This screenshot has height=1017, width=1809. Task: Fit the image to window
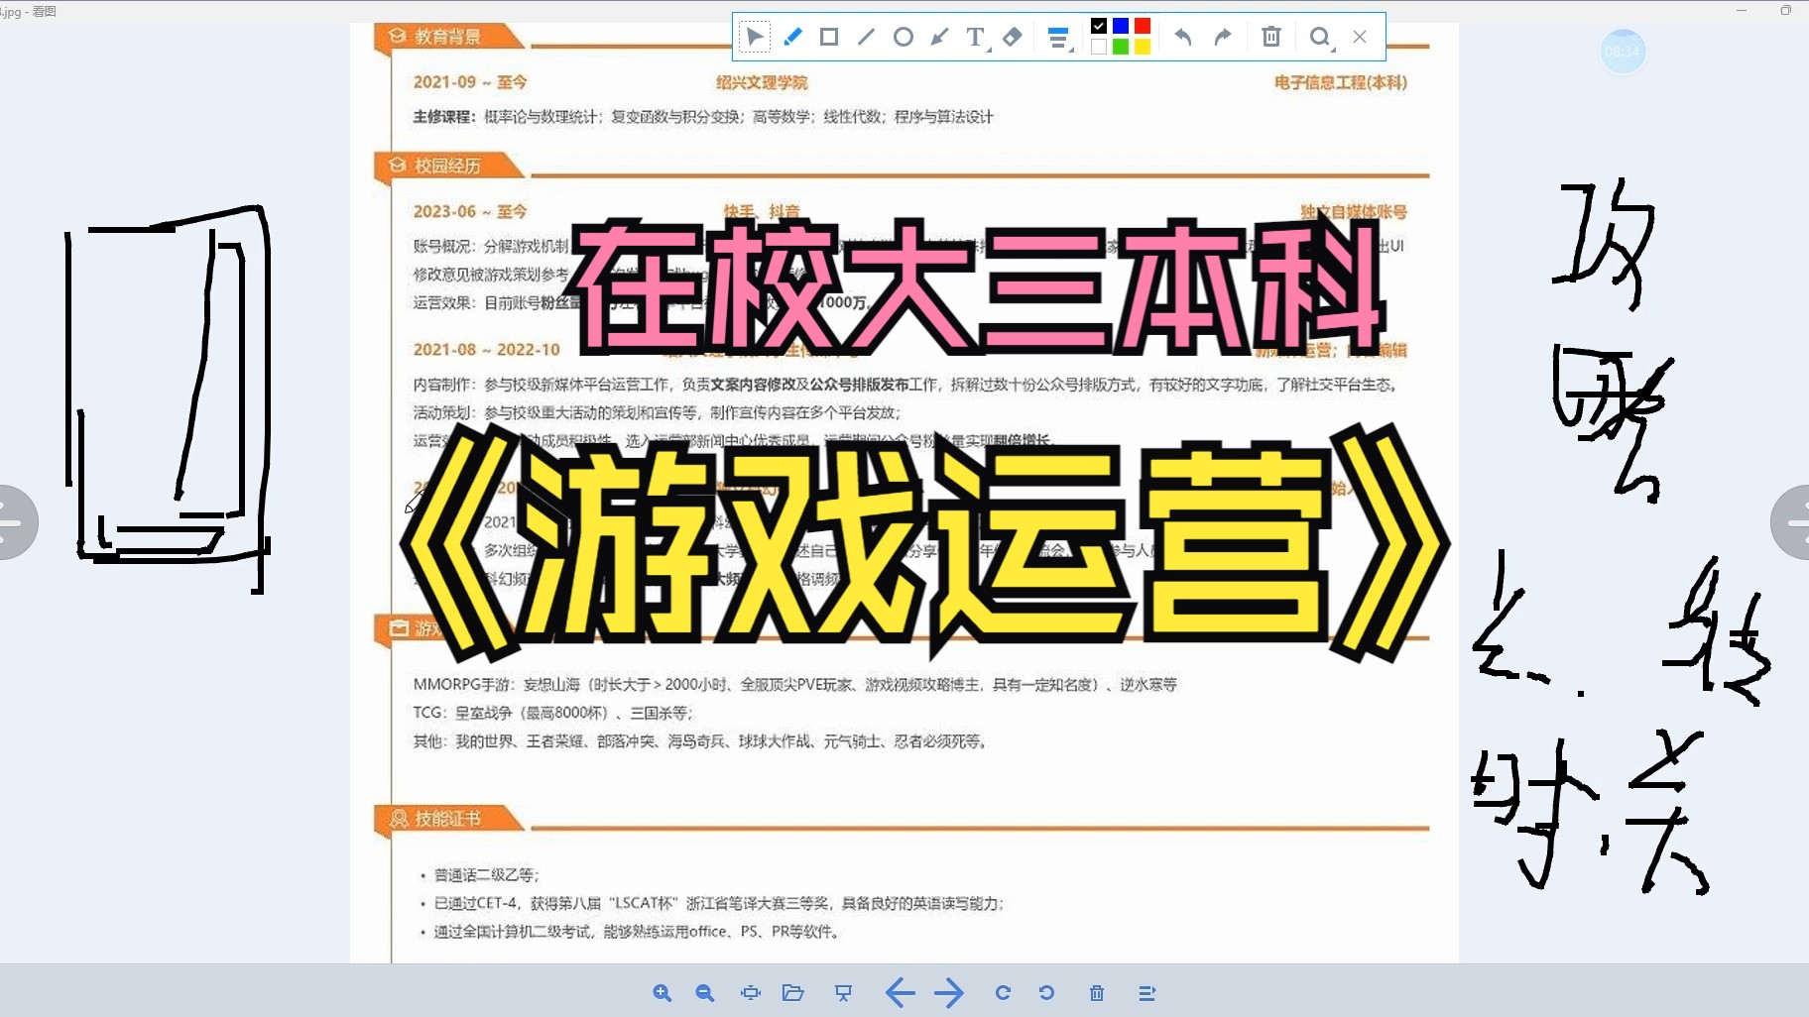(x=751, y=993)
